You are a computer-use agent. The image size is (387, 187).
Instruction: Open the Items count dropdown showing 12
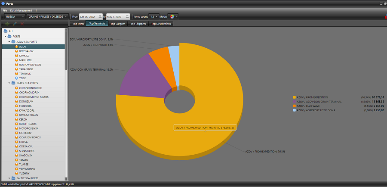click(154, 16)
